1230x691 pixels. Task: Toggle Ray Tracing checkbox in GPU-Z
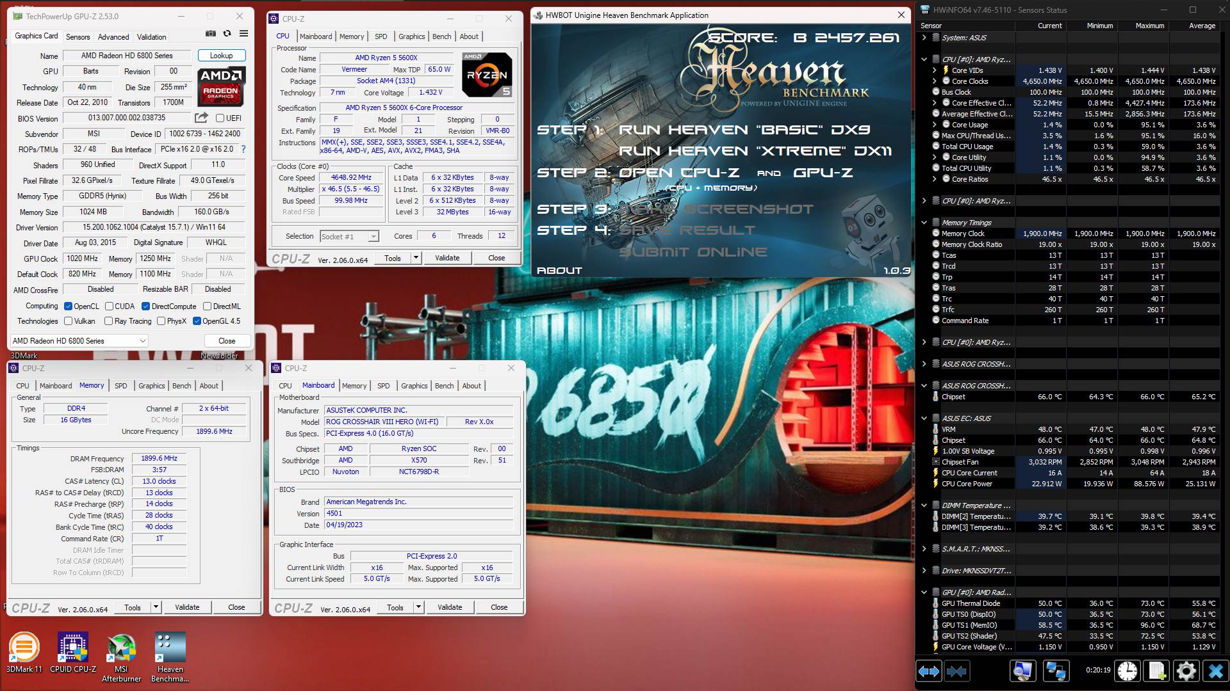108,321
